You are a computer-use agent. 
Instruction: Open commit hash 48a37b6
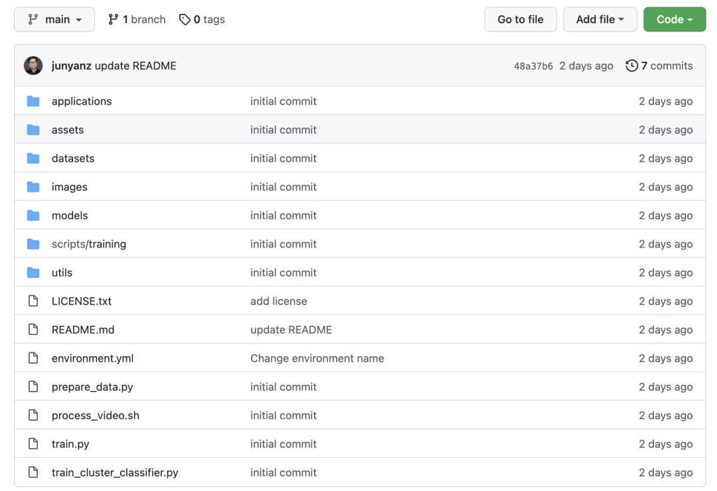click(533, 66)
